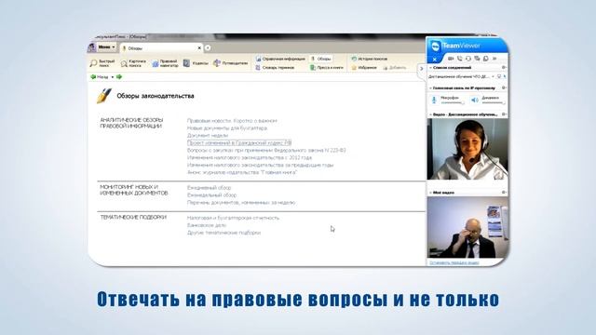Open Путеводители section
596x335 pixels.
(231, 63)
